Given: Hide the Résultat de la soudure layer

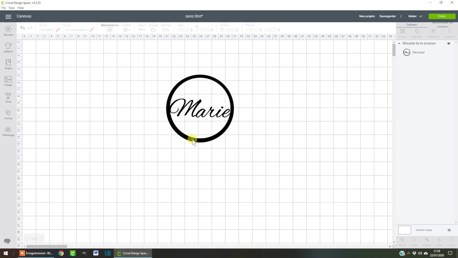Looking at the screenshot, I should [x=449, y=43].
